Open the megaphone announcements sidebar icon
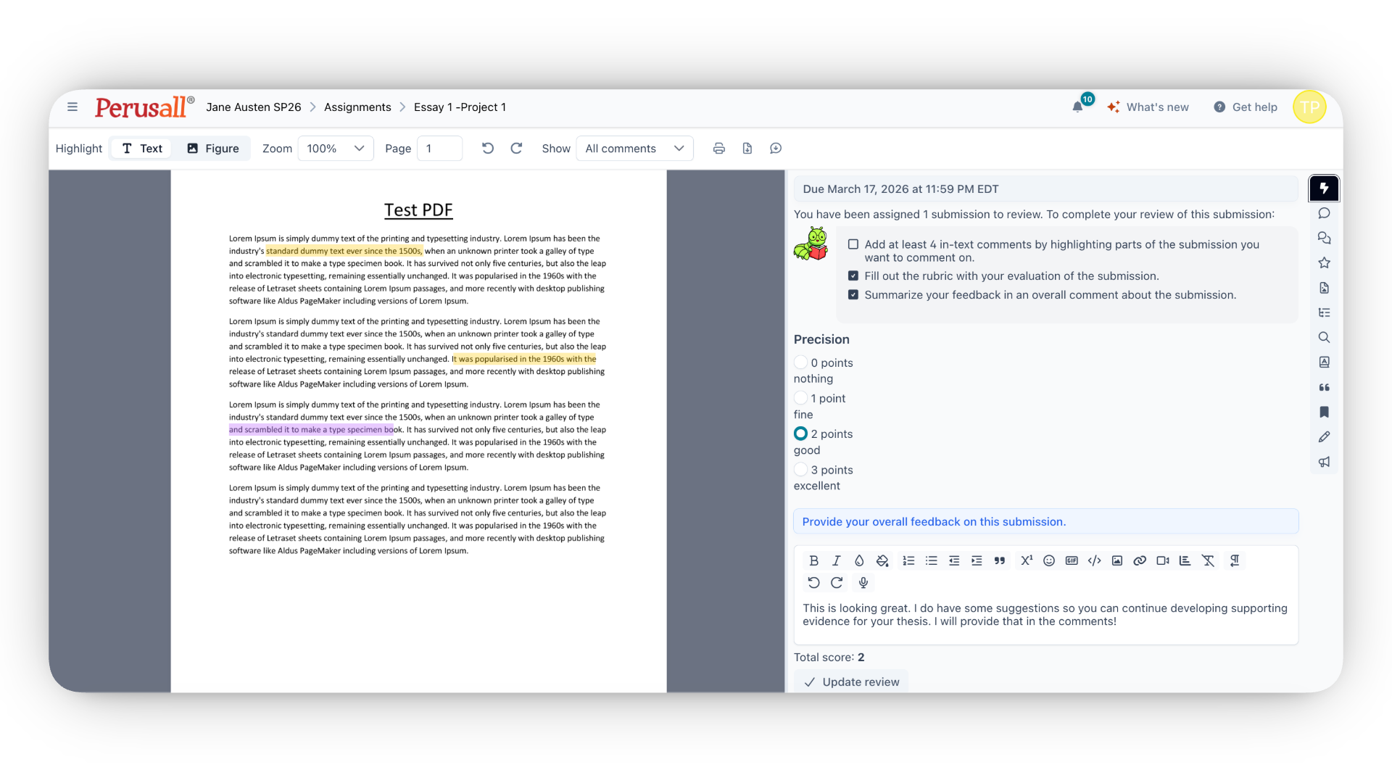Viewport: 1392px width, 783px height. coord(1324,462)
